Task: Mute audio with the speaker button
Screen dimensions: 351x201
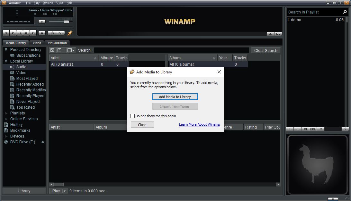Action: (42, 22)
